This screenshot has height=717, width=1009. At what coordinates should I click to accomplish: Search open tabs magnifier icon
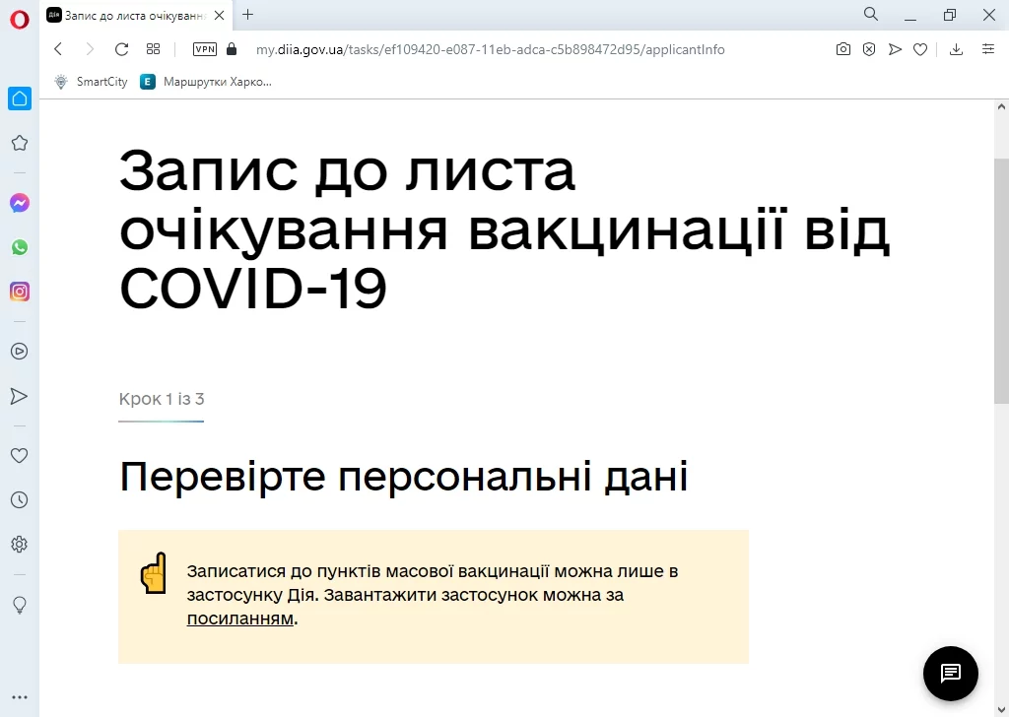tap(871, 14)
